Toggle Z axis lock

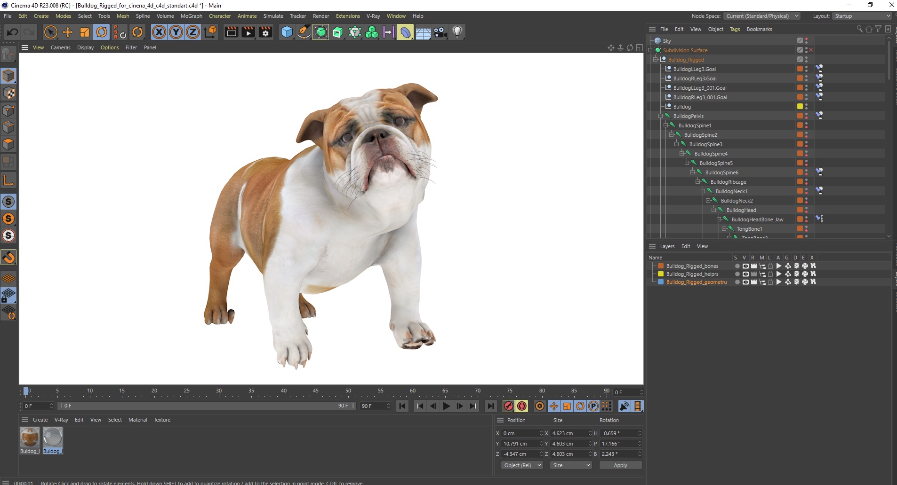[193, 32]
